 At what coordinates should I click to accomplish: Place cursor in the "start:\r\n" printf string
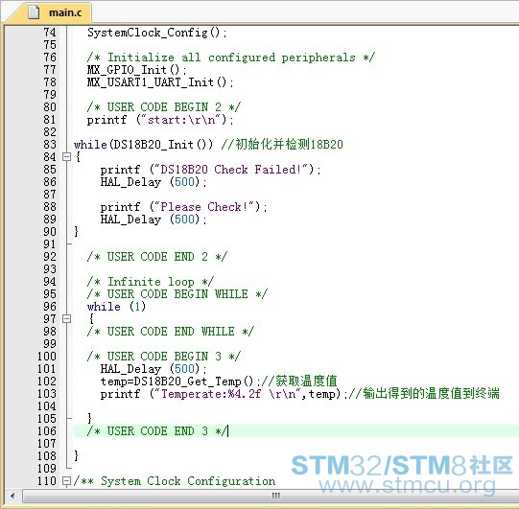(x=181, y=120)
